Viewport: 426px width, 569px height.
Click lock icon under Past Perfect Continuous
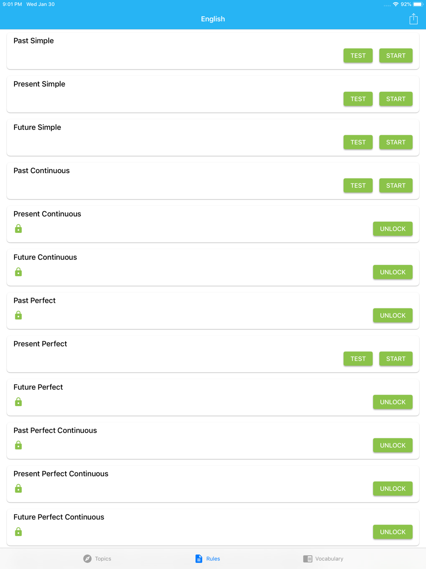pyautogui.click(x=18, y=445)
